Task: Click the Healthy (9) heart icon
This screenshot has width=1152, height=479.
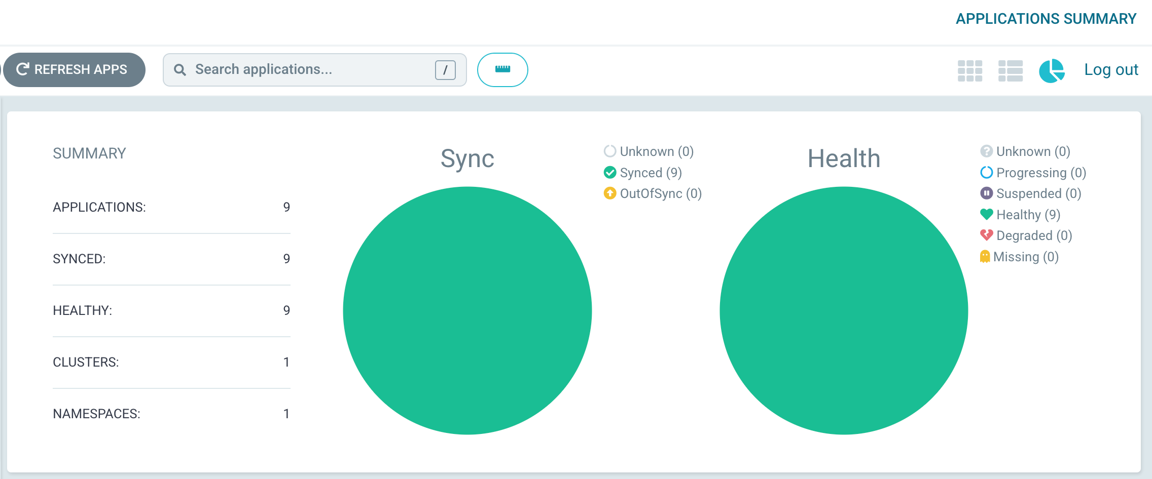Action: [x=986, y=215]
